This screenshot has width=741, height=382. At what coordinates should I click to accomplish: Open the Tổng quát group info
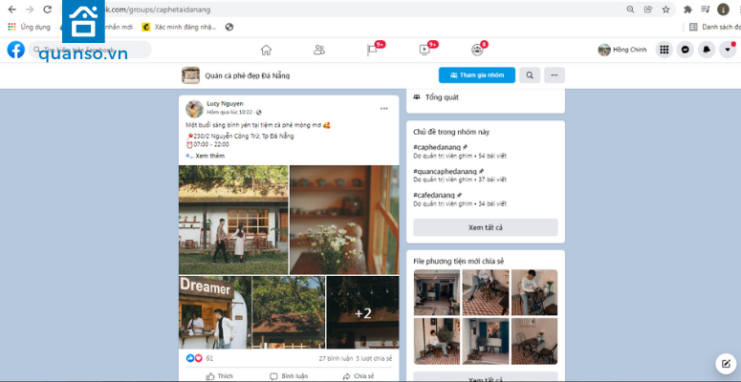pos(442,97)
